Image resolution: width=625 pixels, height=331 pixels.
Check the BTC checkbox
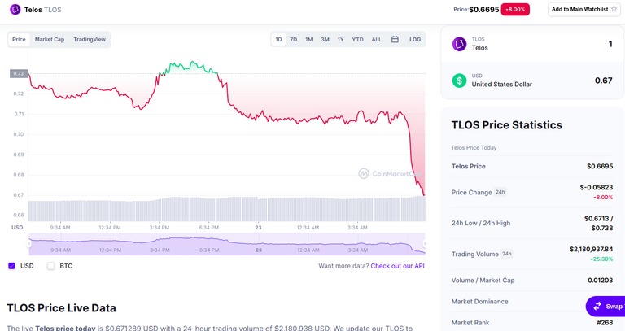pos(50,266)
